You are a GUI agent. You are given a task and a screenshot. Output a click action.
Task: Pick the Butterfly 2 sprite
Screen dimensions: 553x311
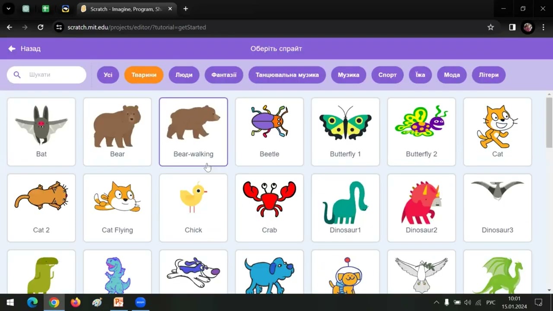422,132
